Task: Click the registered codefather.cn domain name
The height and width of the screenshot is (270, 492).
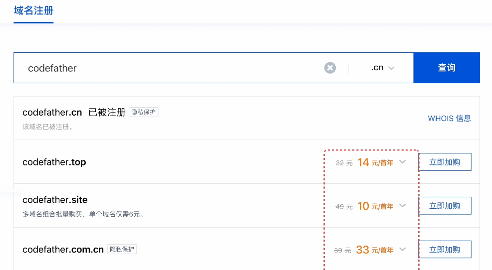Action: coord(52,112)
